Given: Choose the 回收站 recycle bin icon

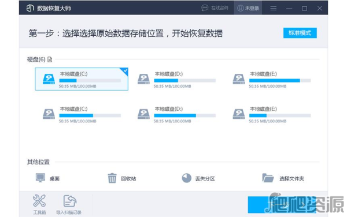Looking at the screenshot, I should tap(112, 178).
